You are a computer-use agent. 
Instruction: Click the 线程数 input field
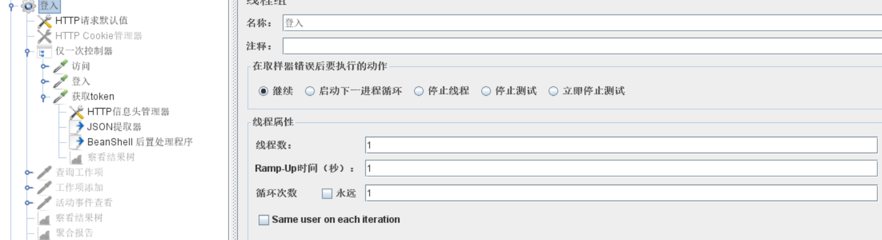pyautogui.click(x=620, y=145)
